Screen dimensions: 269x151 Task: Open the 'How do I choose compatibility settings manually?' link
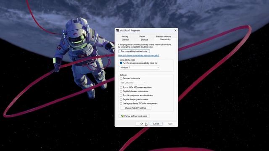(139, 55)
